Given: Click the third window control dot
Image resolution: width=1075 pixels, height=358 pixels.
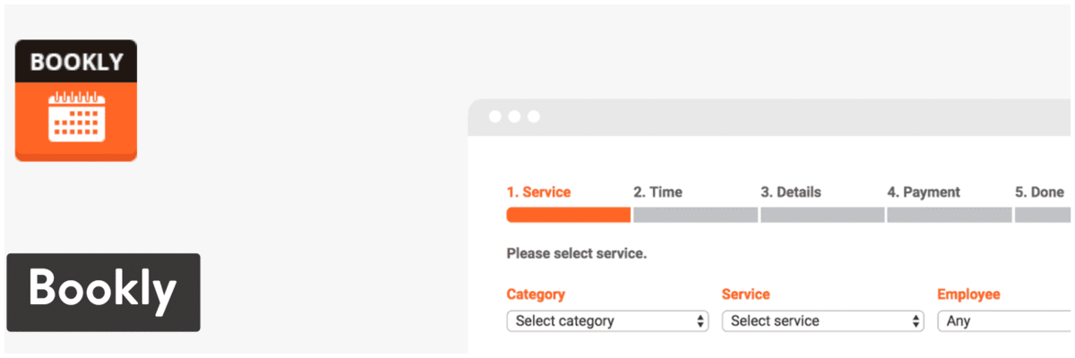Looking at the screenshot, I should click(534, 117).
